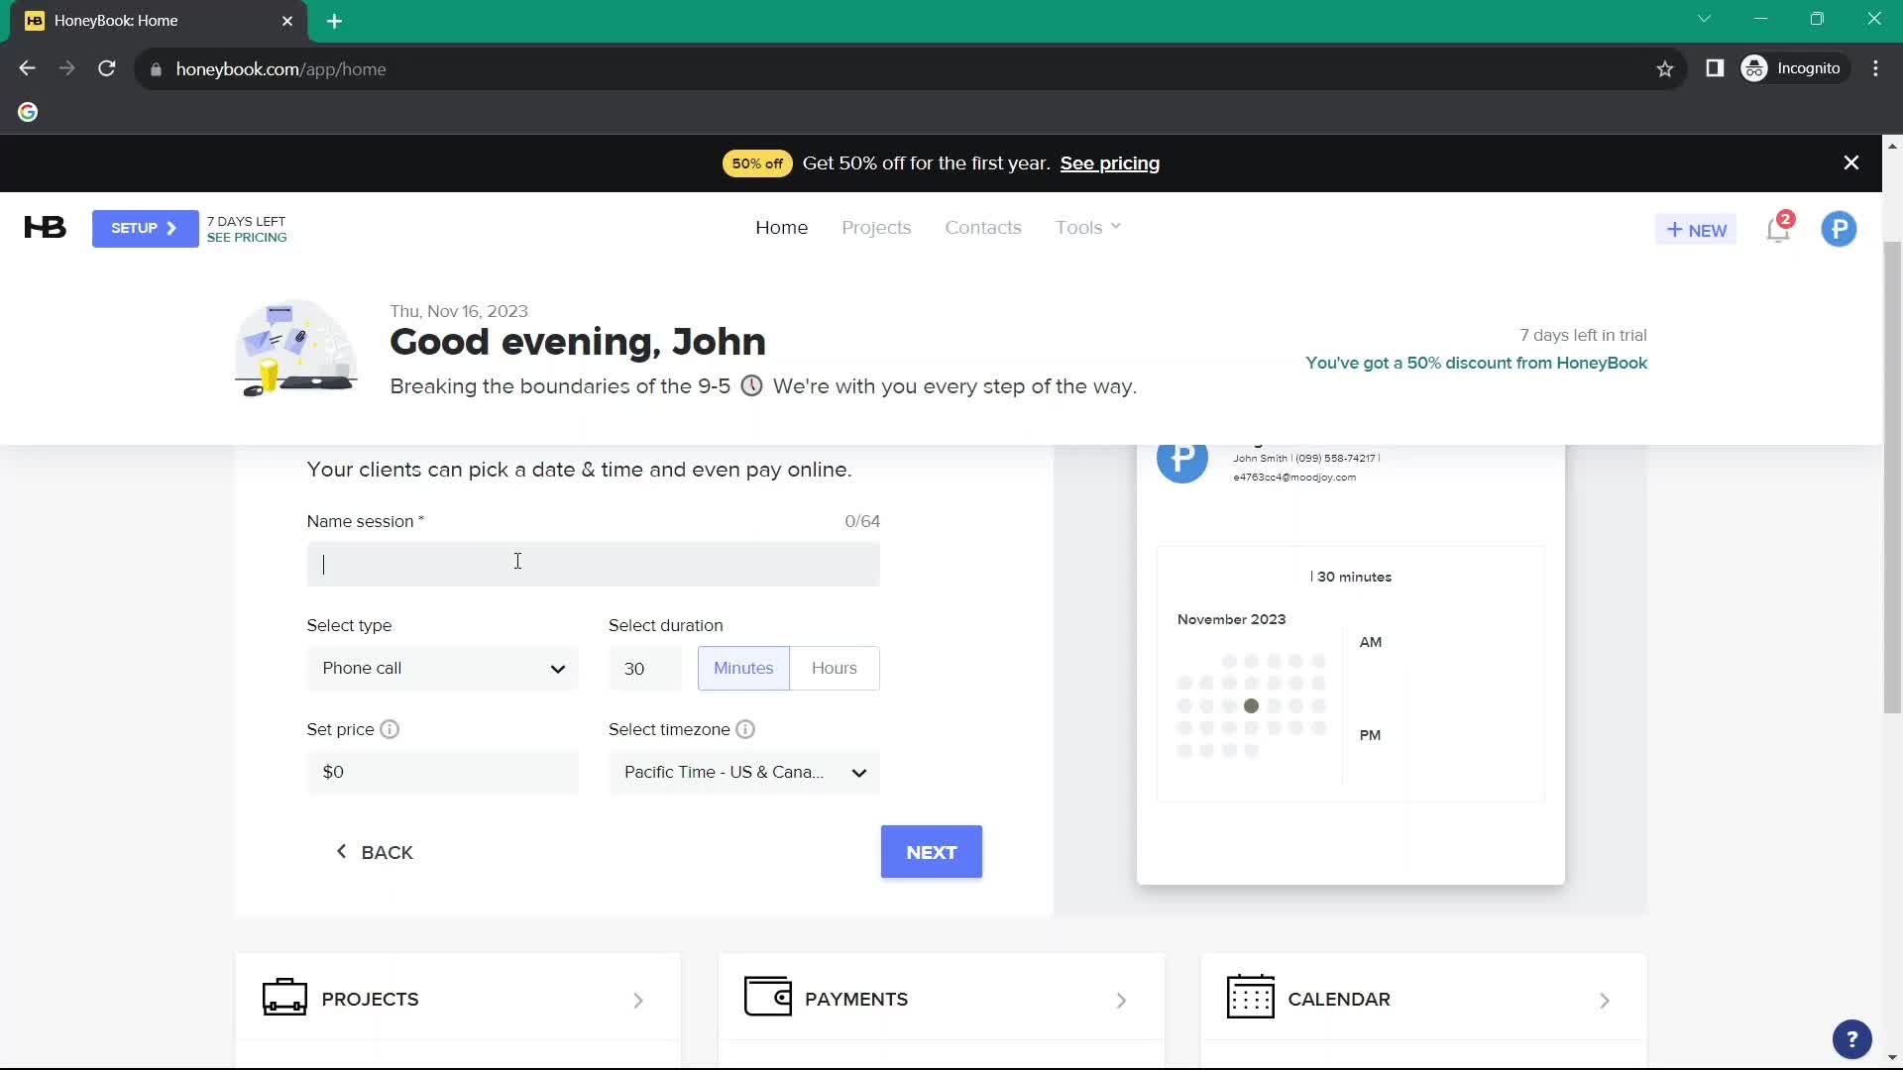Open the Select type Phone call dropdown
The height and width of the screenshot is (1070, 1903).
443,669
